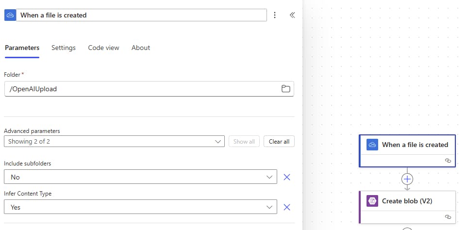The width and height of the screenshot is (467, 230).
Task: Click the Create blob (V2) storage icon
Action: (x=372, y=201)
